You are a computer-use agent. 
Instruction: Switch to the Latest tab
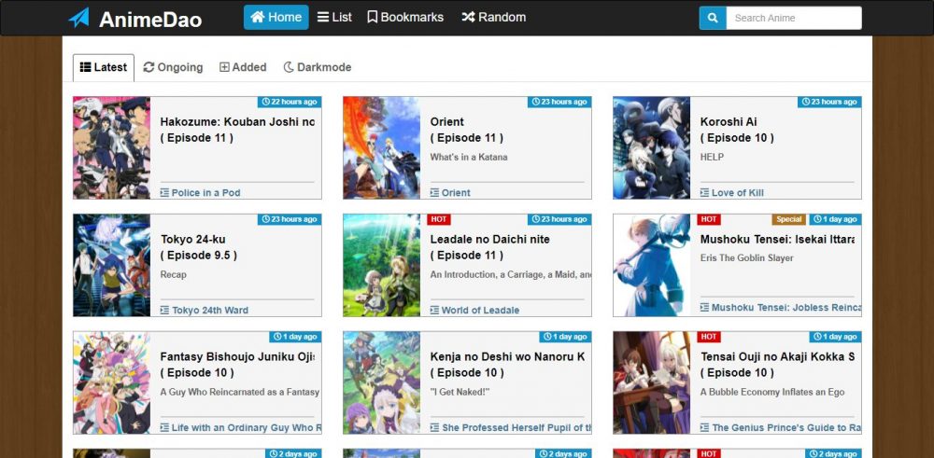[x=104, y=67]
